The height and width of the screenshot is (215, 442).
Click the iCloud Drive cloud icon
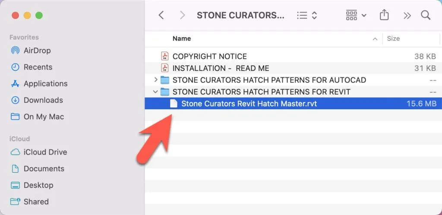click(x=15, y=152)
